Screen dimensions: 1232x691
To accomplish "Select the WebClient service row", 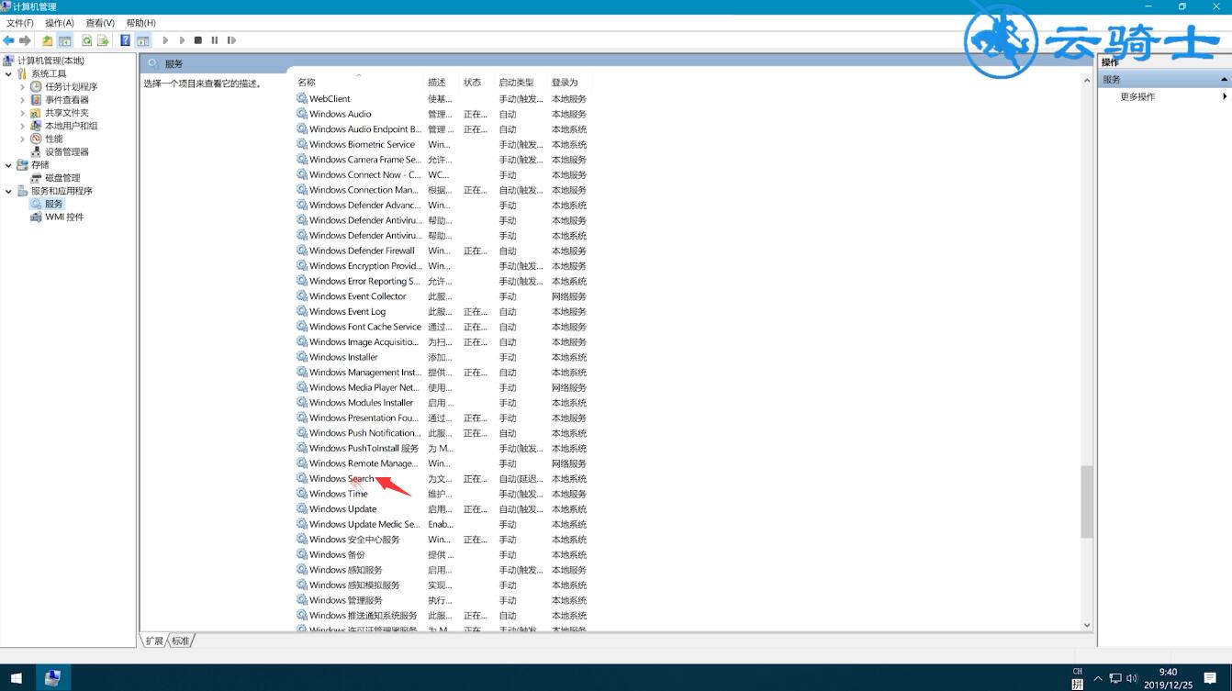I will click(x=442, y=99).
